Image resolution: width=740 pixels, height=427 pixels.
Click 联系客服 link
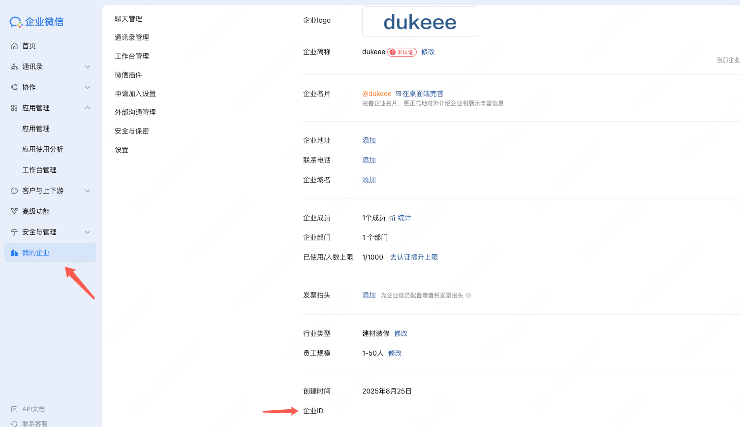[35, 424]
